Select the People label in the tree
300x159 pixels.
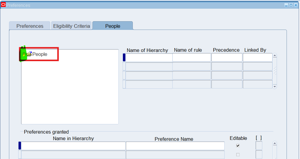click(40, 54)
